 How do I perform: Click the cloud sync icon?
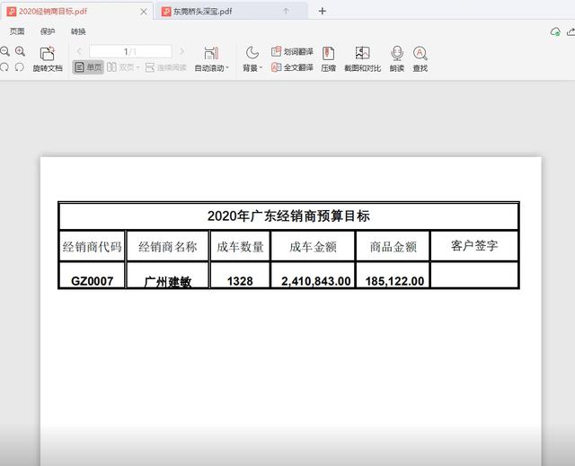click(x=555, y=31)
